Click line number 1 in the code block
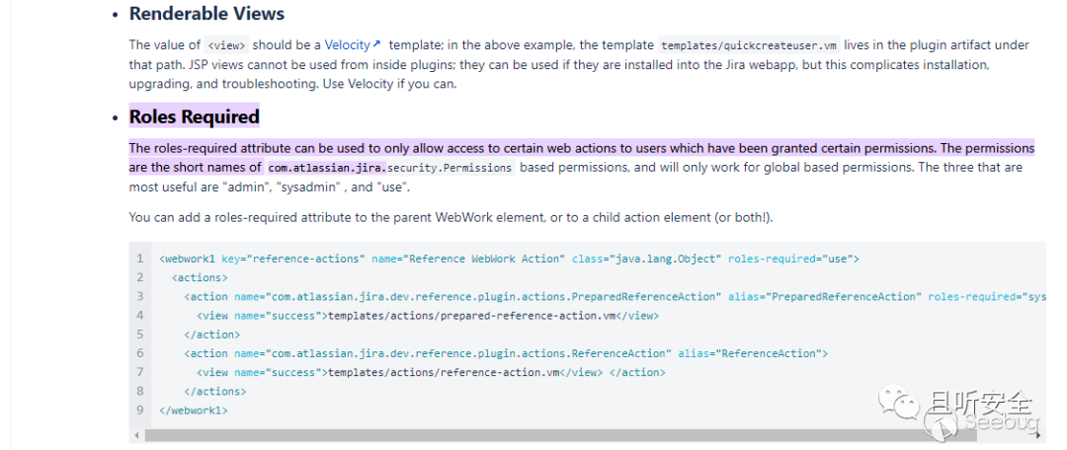The image size is (1067, 450). tap(140, 259)
